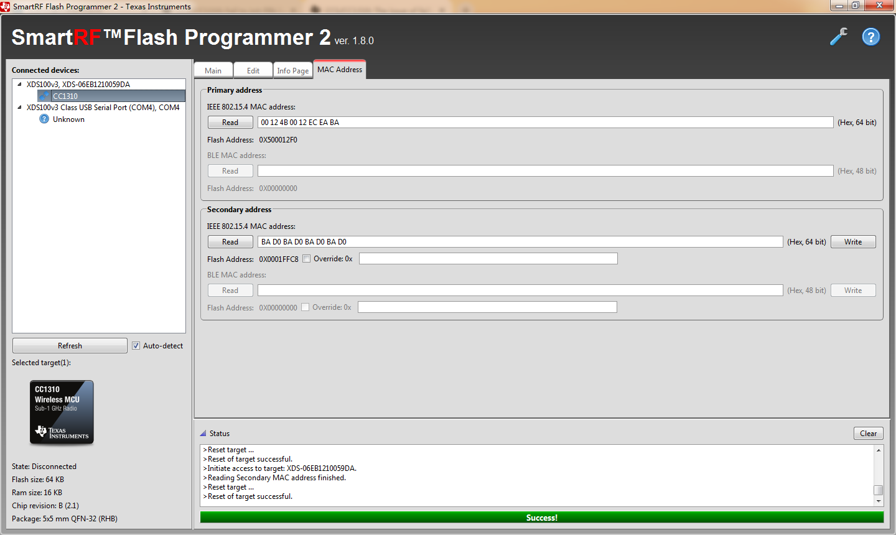Click primary Flash Address value 0X500012F0
Screen dimensions: 896x535
(x=278, y=139)
